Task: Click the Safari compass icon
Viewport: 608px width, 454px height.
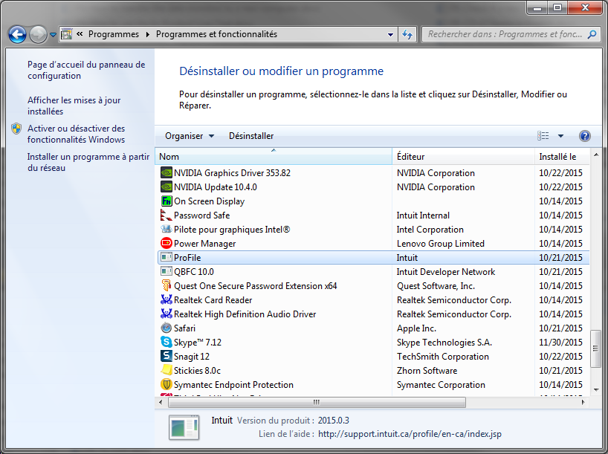Action: (166, 328)
